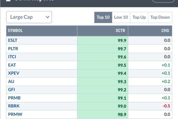178x119 pixels.
Task: Switch to the Top Up tab
Action: [x=139, y=17]
